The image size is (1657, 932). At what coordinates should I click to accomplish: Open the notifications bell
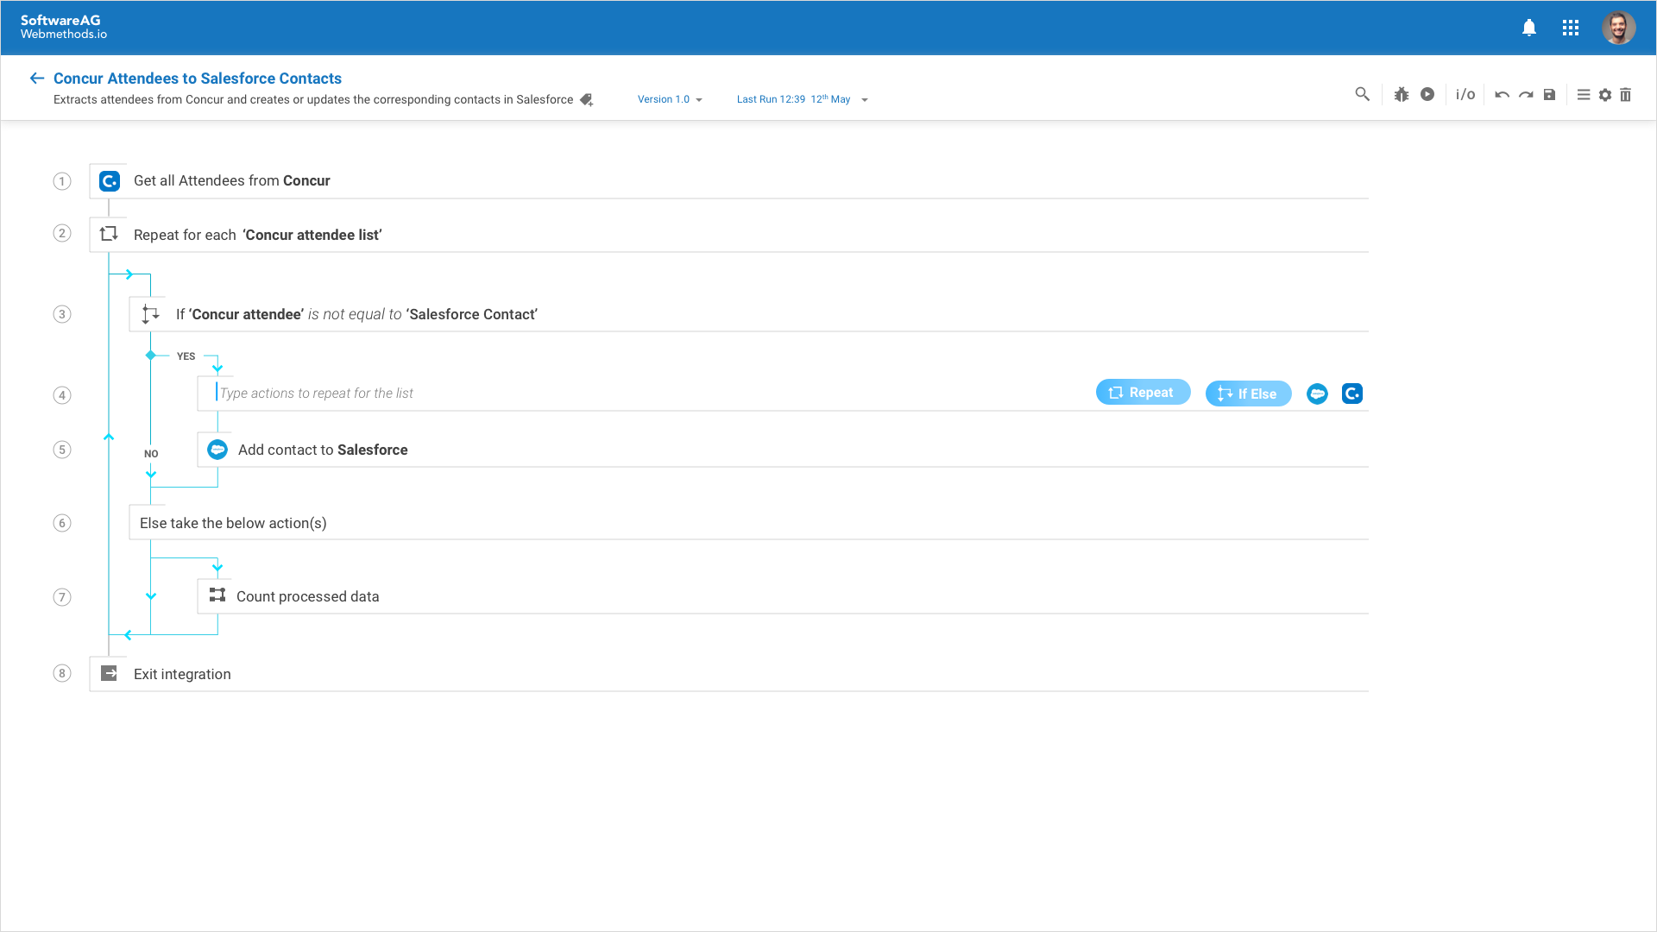pyautogui.click(x=1529, y=28)
